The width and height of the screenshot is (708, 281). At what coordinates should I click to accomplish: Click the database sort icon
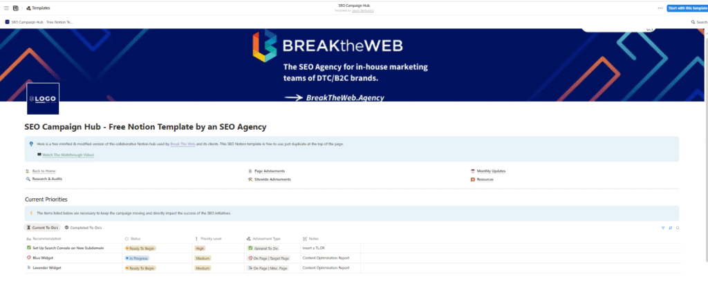click(671, 228)
